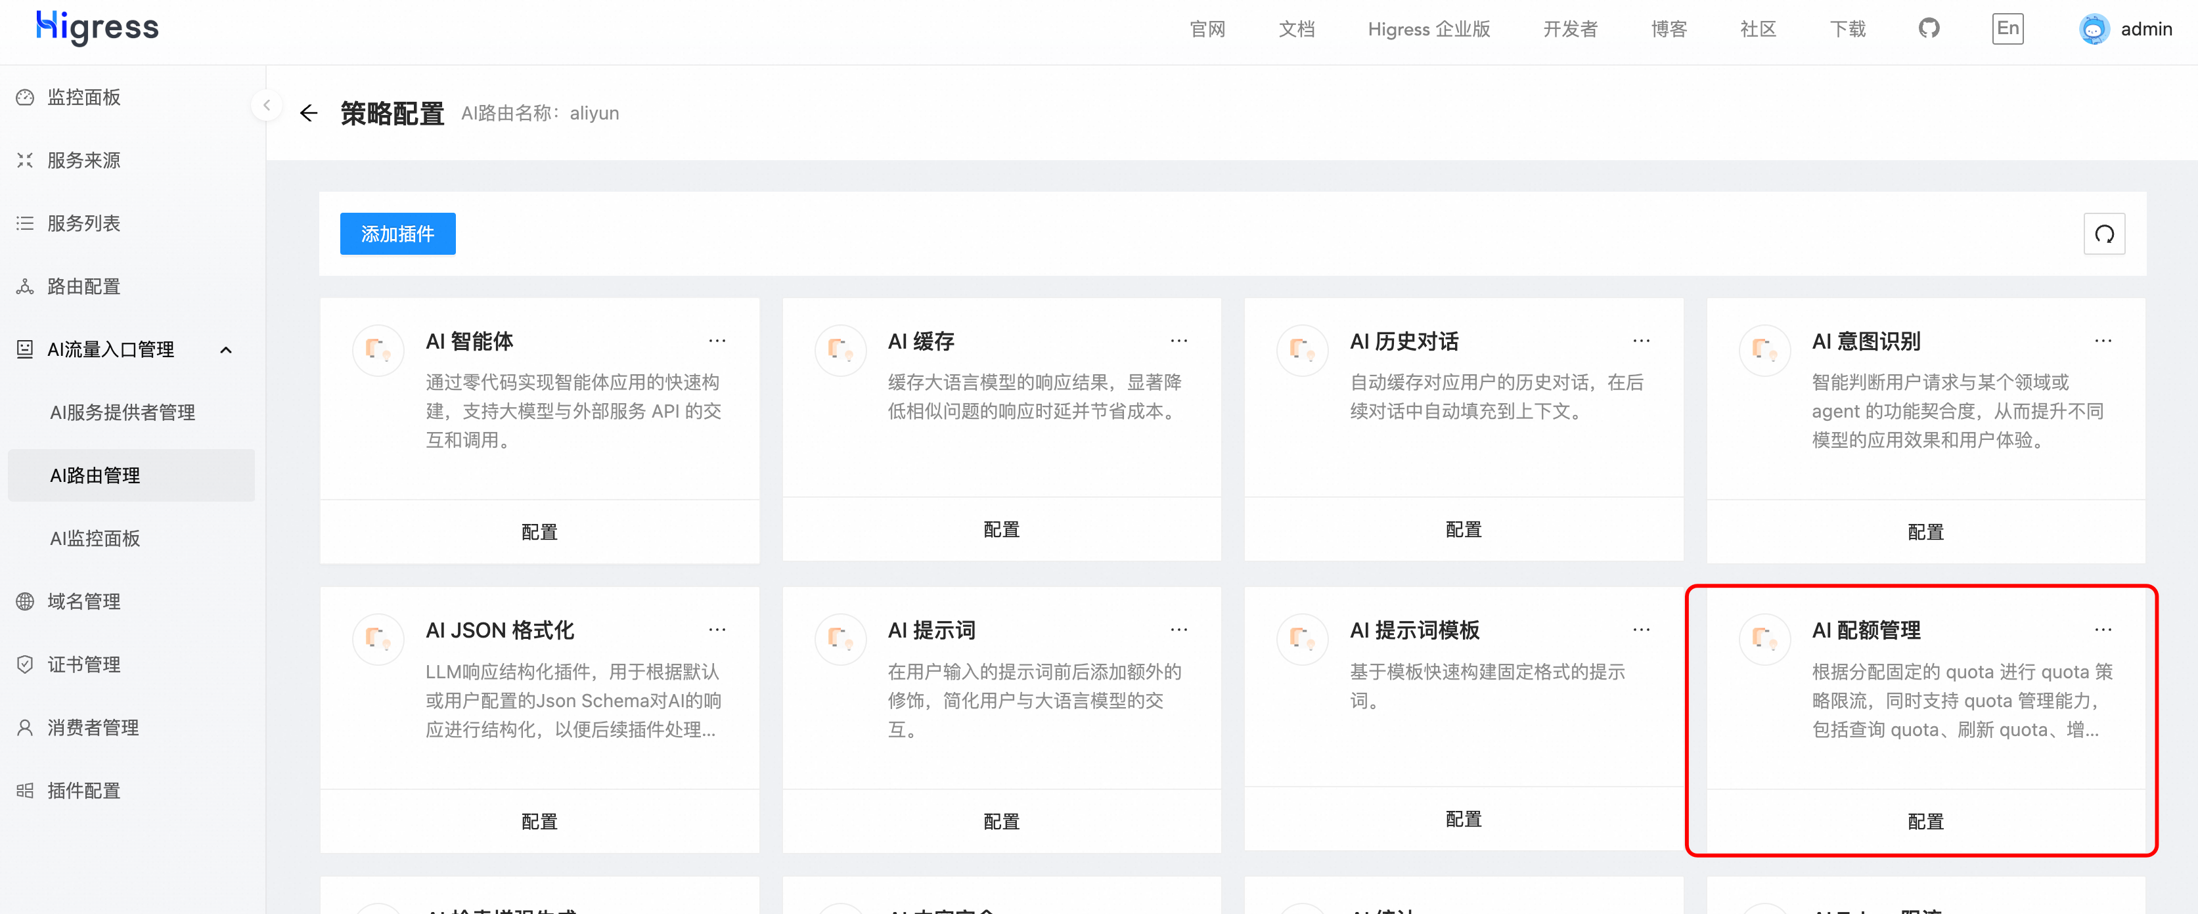Open more options for AI 提示词模板

(1641, 630)
